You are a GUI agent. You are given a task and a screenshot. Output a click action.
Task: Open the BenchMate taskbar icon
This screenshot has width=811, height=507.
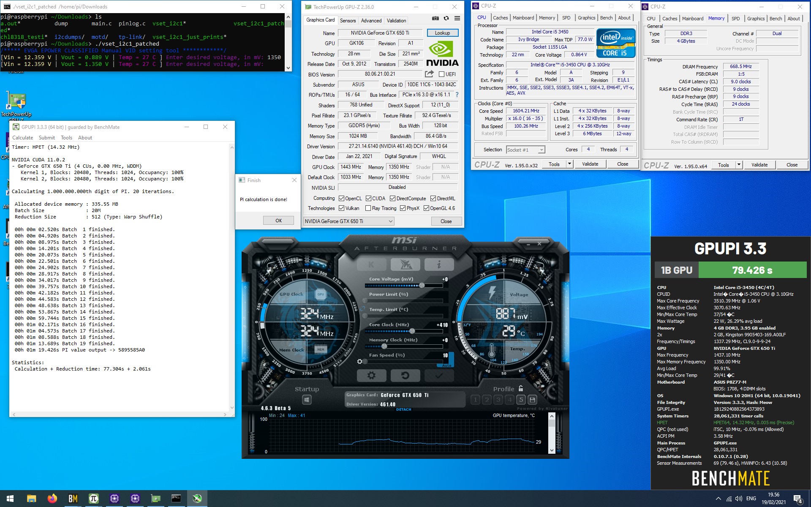click(73, 499)
